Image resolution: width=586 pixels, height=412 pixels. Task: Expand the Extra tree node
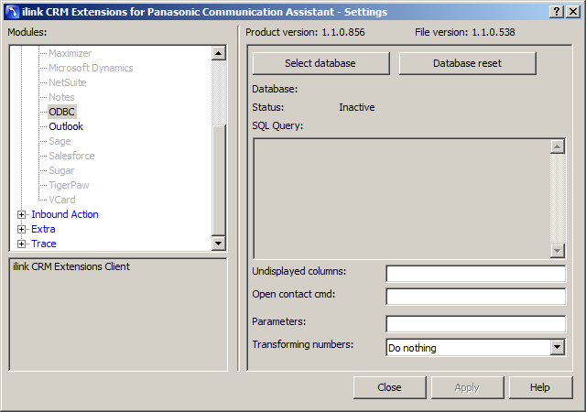[x=22, y=229]
